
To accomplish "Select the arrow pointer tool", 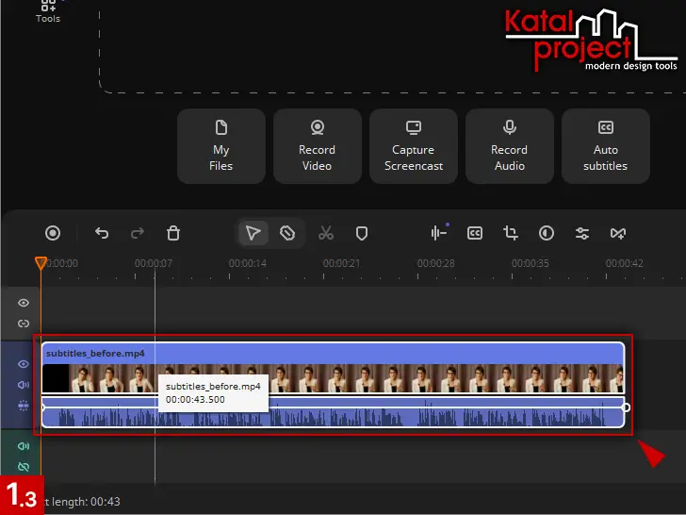I will 253,233.
